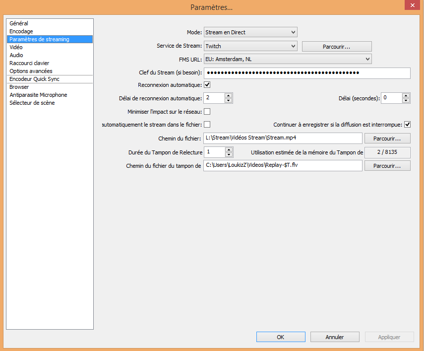Expand the Mode dropdown
Viewport: 424px width, 351px height.
tap(250, 32)
